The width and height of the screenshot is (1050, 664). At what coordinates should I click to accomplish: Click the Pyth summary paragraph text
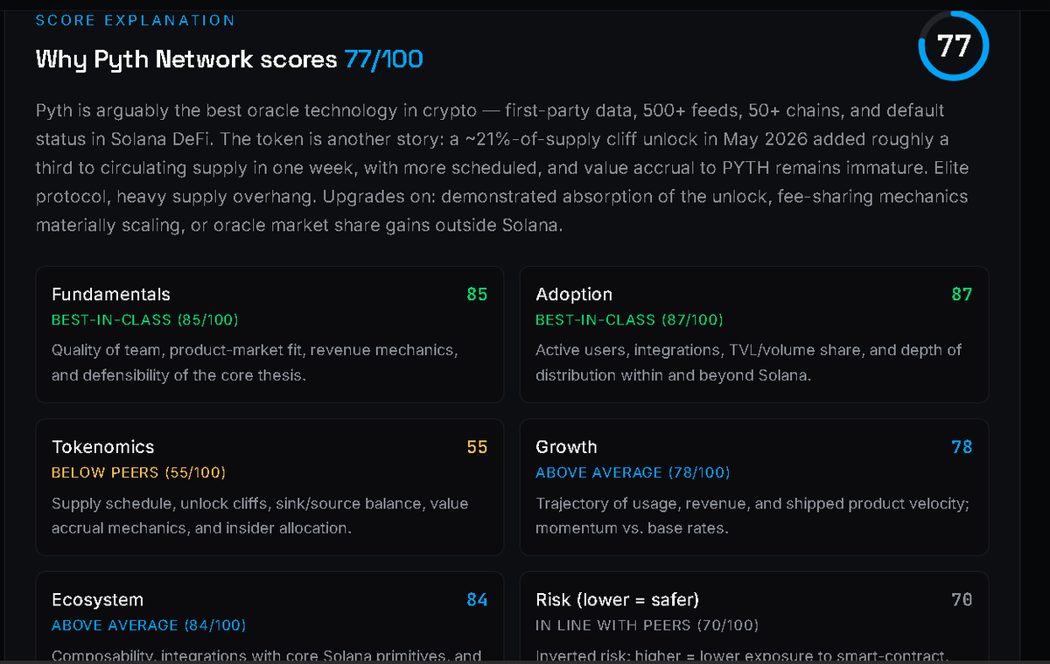tap(502, 168)
